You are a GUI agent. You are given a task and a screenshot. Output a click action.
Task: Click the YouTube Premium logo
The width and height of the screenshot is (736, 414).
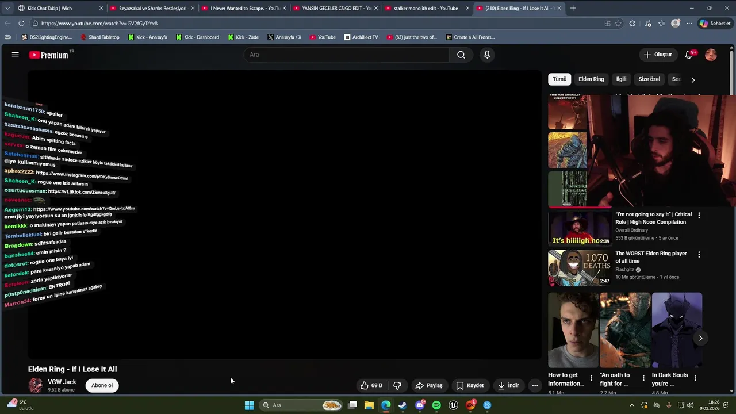click(49, 55)
